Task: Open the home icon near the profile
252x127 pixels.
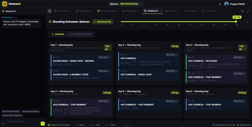Action: [x=220, y=4]
